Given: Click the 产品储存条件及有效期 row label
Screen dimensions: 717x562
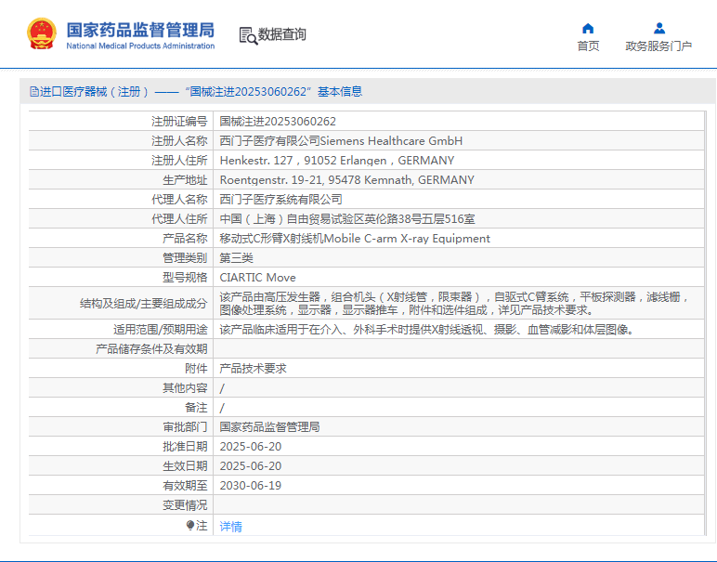Looking at the screenshot, I should pos(151,349).
